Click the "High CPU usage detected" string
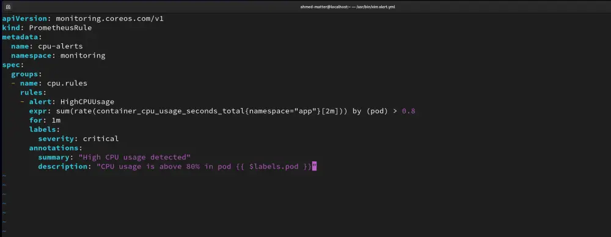The width and height of the screenshot is (611, 237). [x=134, y=158]
